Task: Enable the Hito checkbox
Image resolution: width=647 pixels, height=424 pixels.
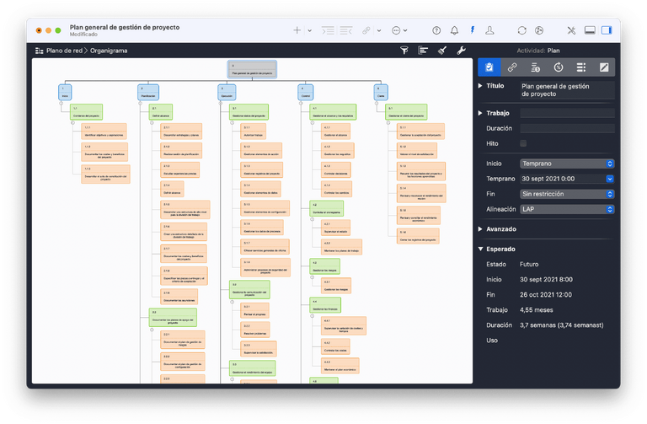Action: pyautogui.click(x=523, y=143)
